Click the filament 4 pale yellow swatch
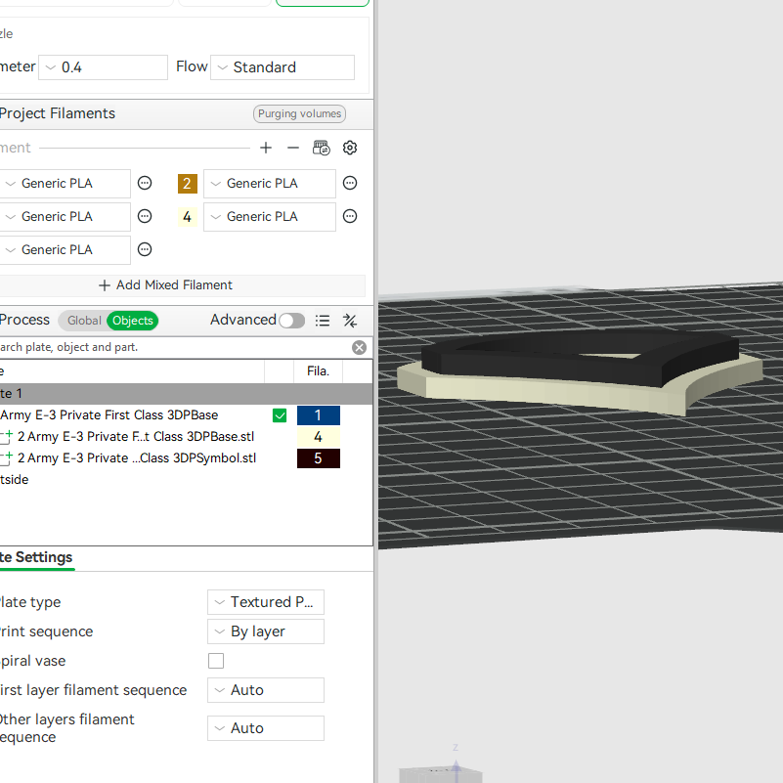Image resolution: width=783 pixels, height=783 pixels. click(188, 216)
